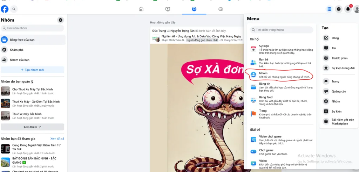Image resolution: width=359 pixels, height=172 pixels.
Task: Toggle the Menu grid icon
Action: (329, 9)
